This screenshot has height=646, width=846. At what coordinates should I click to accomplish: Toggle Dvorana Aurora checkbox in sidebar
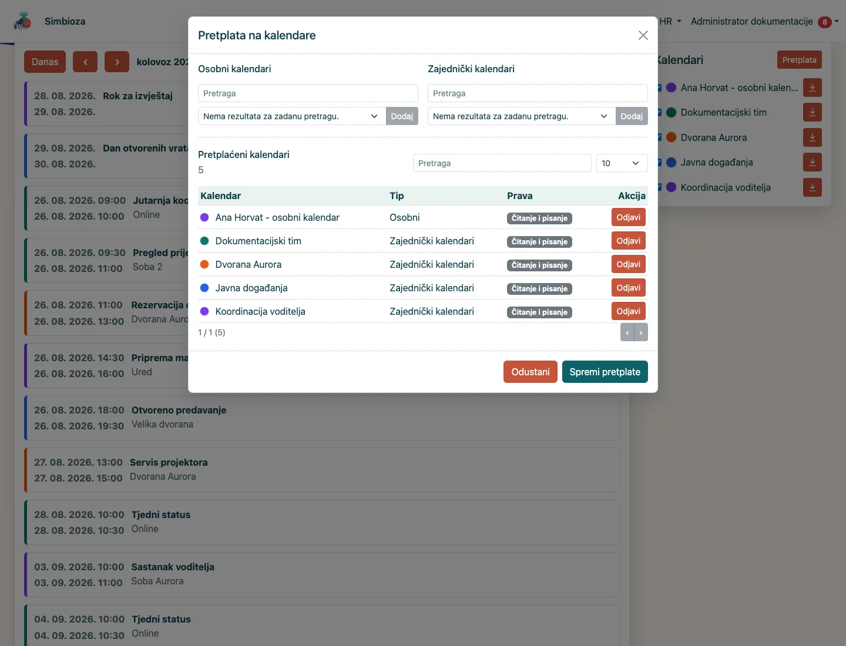click(x=659, y=137)
